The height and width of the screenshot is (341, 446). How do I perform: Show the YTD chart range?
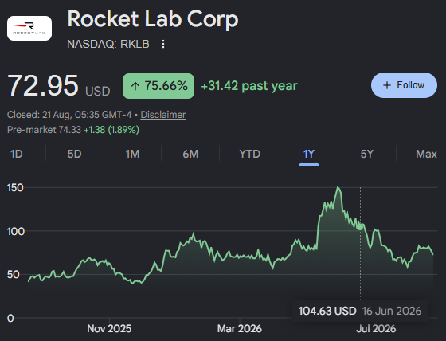pos(249,154)
